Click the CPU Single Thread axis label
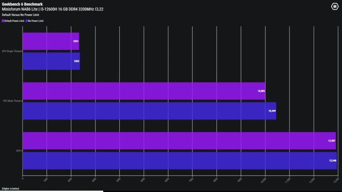This screenshot has width=342, height=192. coord(11,51)
